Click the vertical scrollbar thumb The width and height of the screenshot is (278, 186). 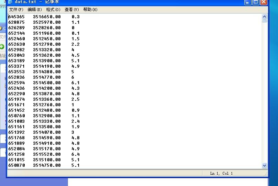(x=264, y=21)
